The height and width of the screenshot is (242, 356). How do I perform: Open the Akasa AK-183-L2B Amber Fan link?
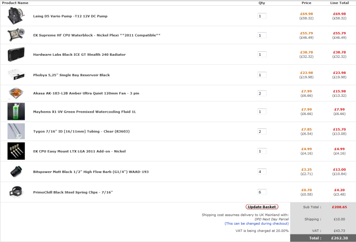pos(86,93)
